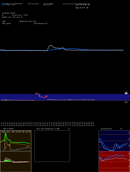Click the date labels row under the chart
The image size is (130, 172).
pos(48,124)
